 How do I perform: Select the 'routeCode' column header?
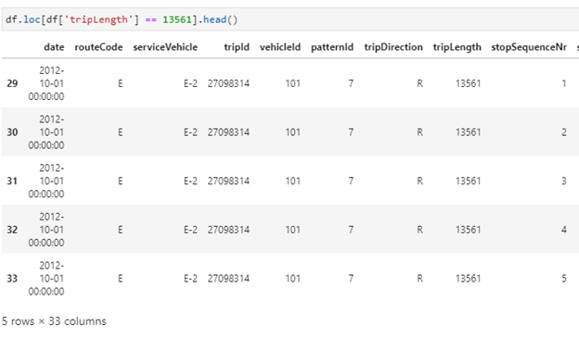98,47
